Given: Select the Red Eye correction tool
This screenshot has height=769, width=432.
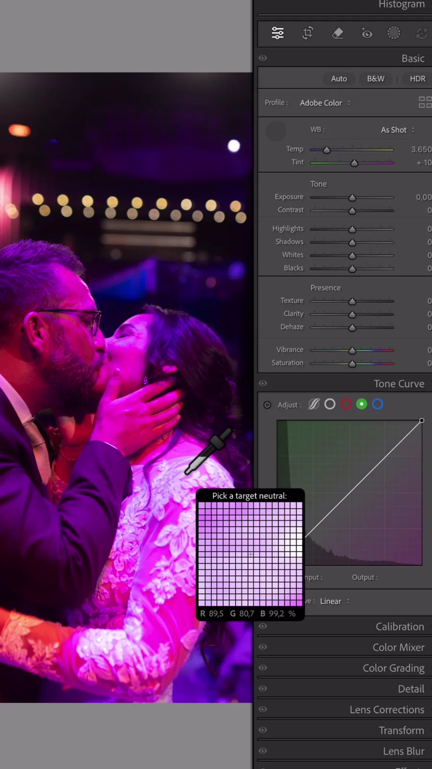Looking at the screenshot, I should (x=366, y=33).
